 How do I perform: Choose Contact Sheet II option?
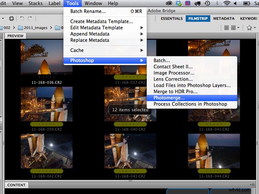192,67
